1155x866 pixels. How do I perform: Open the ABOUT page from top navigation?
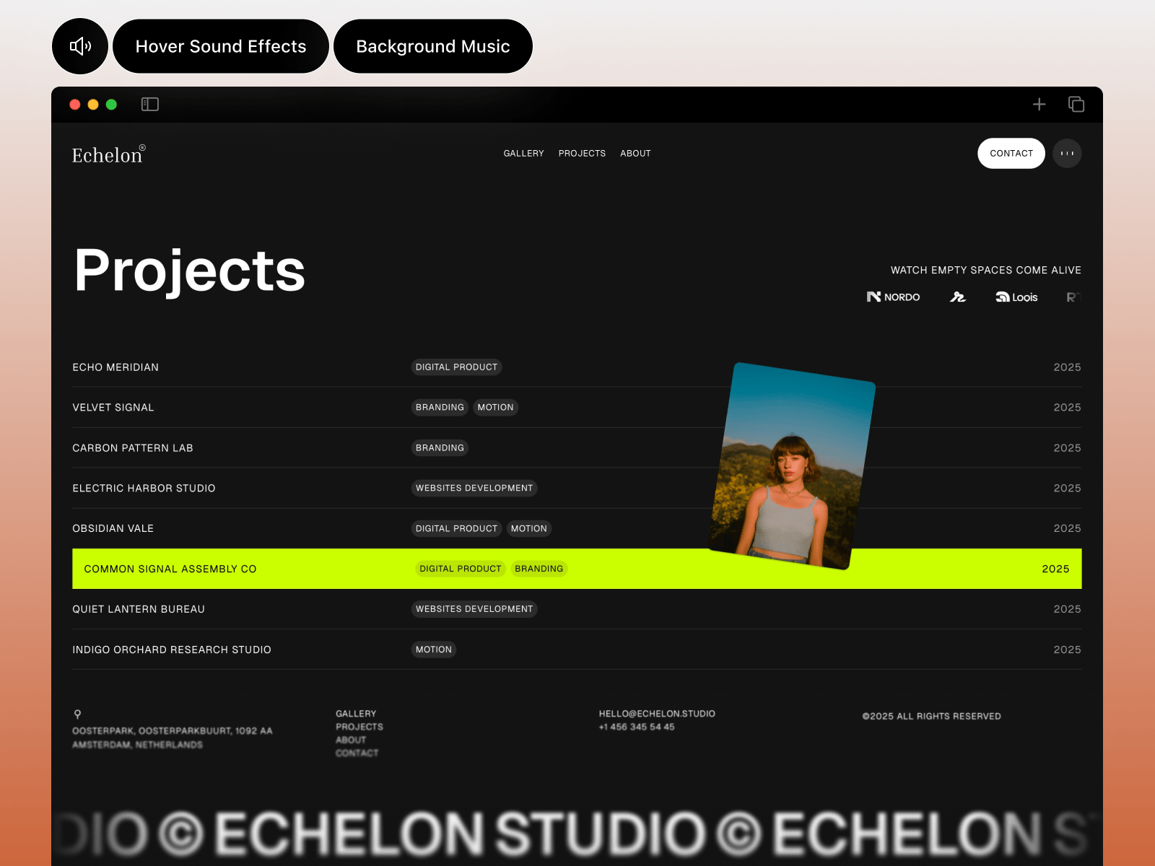635,153
